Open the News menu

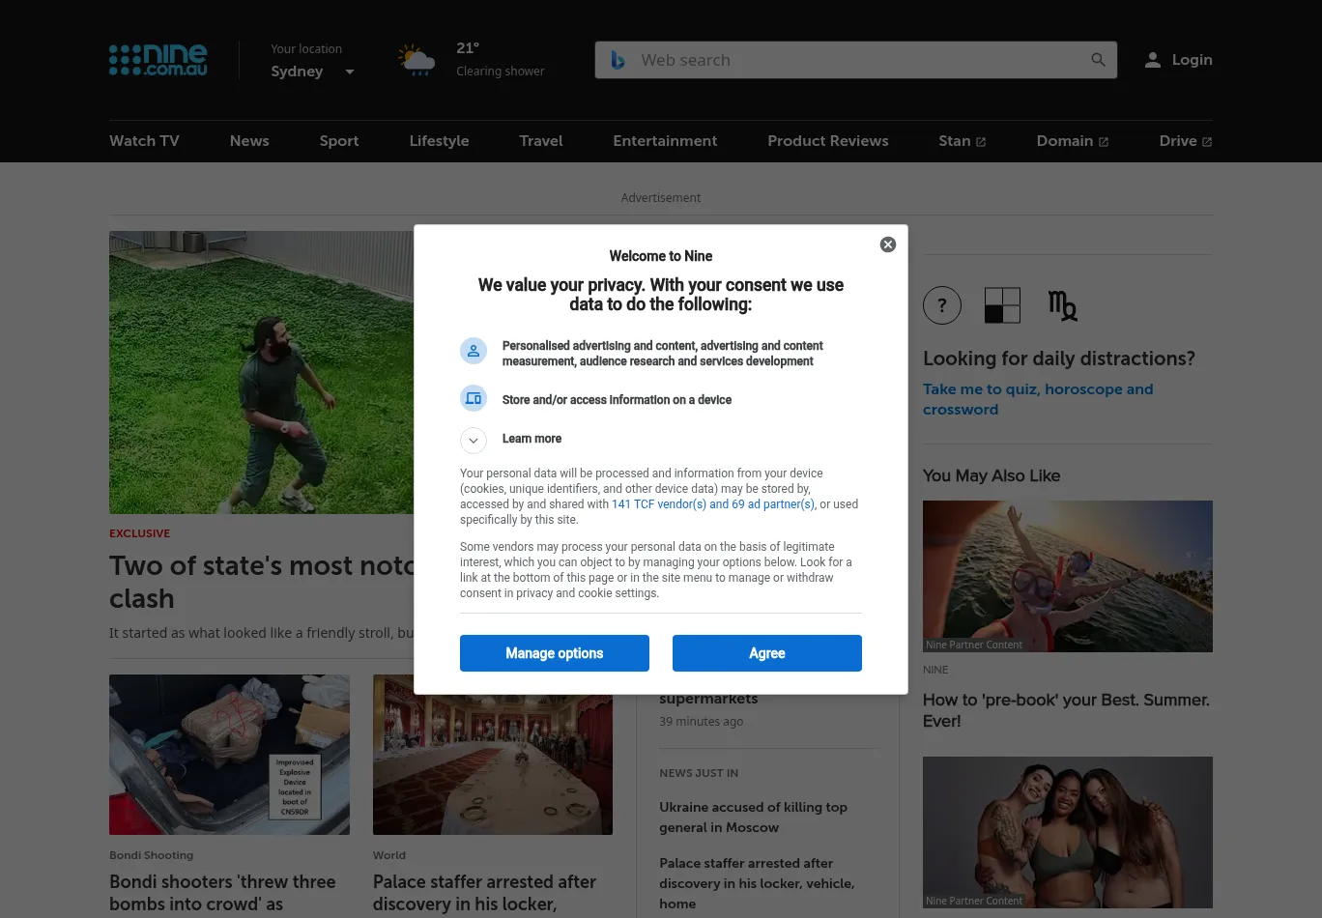[x=249, y=141]
